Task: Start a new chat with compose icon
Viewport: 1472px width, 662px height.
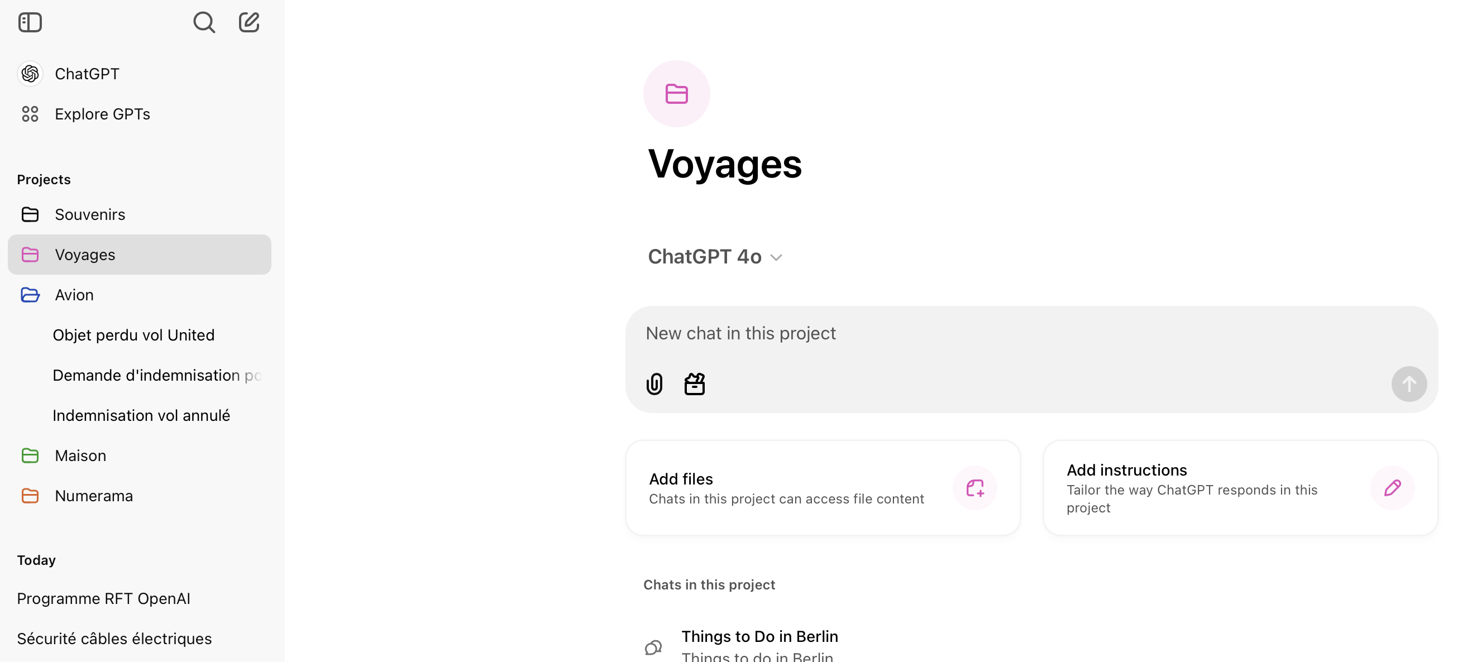Action: [x=249, y=22]
